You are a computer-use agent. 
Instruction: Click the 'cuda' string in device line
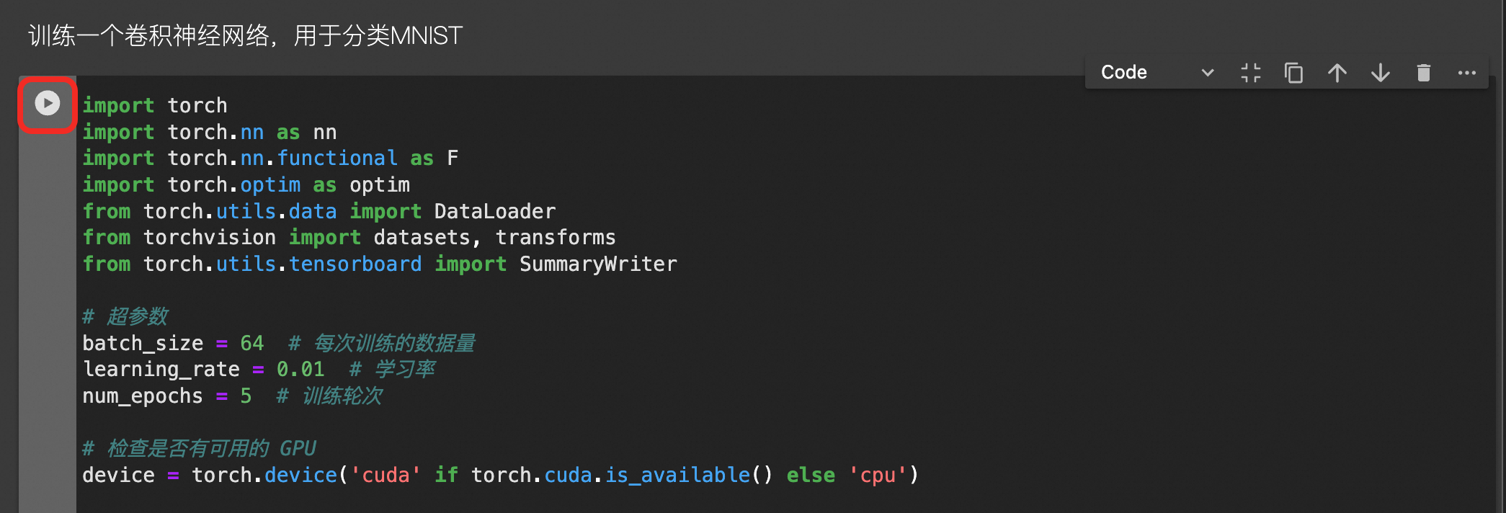coord(386,476)
